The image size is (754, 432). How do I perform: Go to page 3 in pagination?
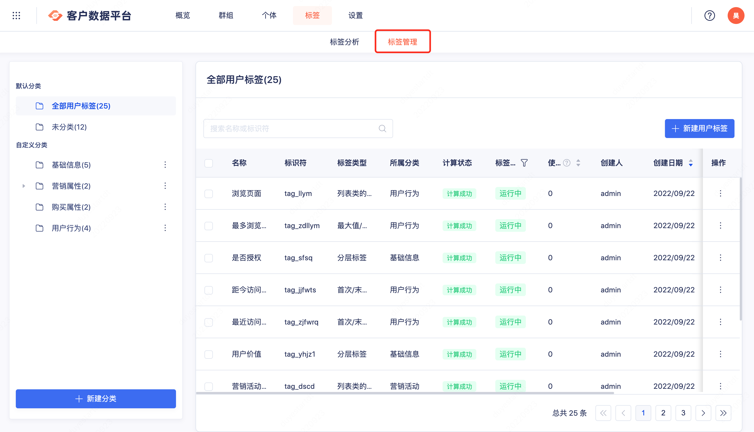(683, 413)
